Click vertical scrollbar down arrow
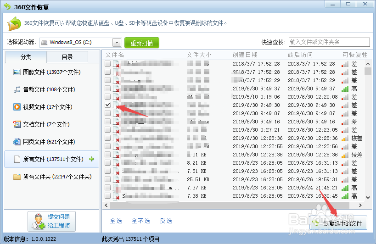This screenshot has width=376, height=244. [x=368, y=198]
